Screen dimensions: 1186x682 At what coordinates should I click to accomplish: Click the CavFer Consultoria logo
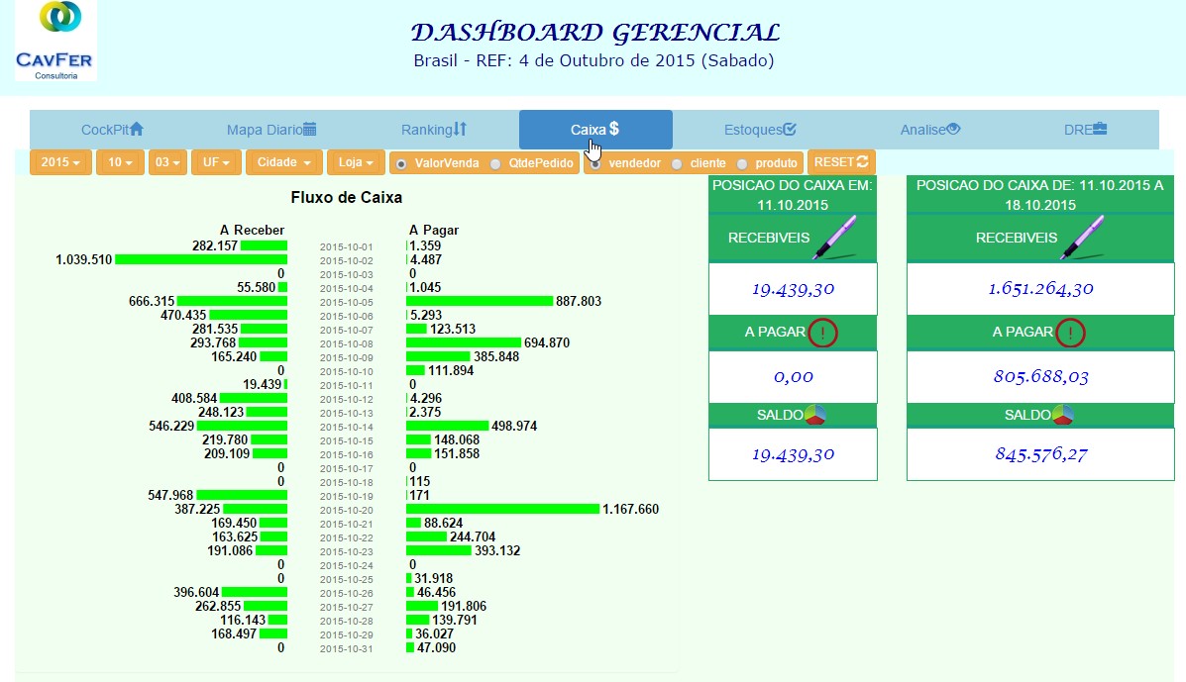tap(55, 41)
